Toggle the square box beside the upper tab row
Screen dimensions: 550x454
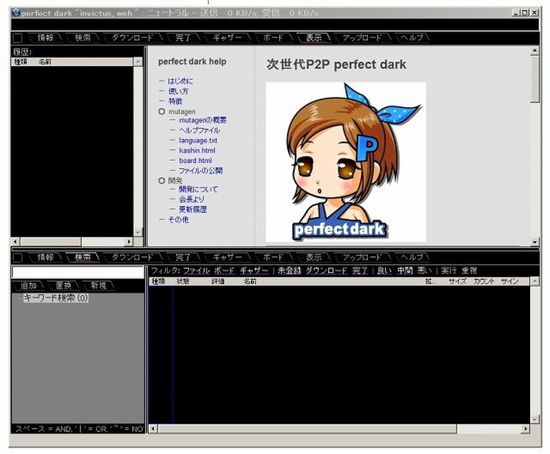tap(18, 38)
